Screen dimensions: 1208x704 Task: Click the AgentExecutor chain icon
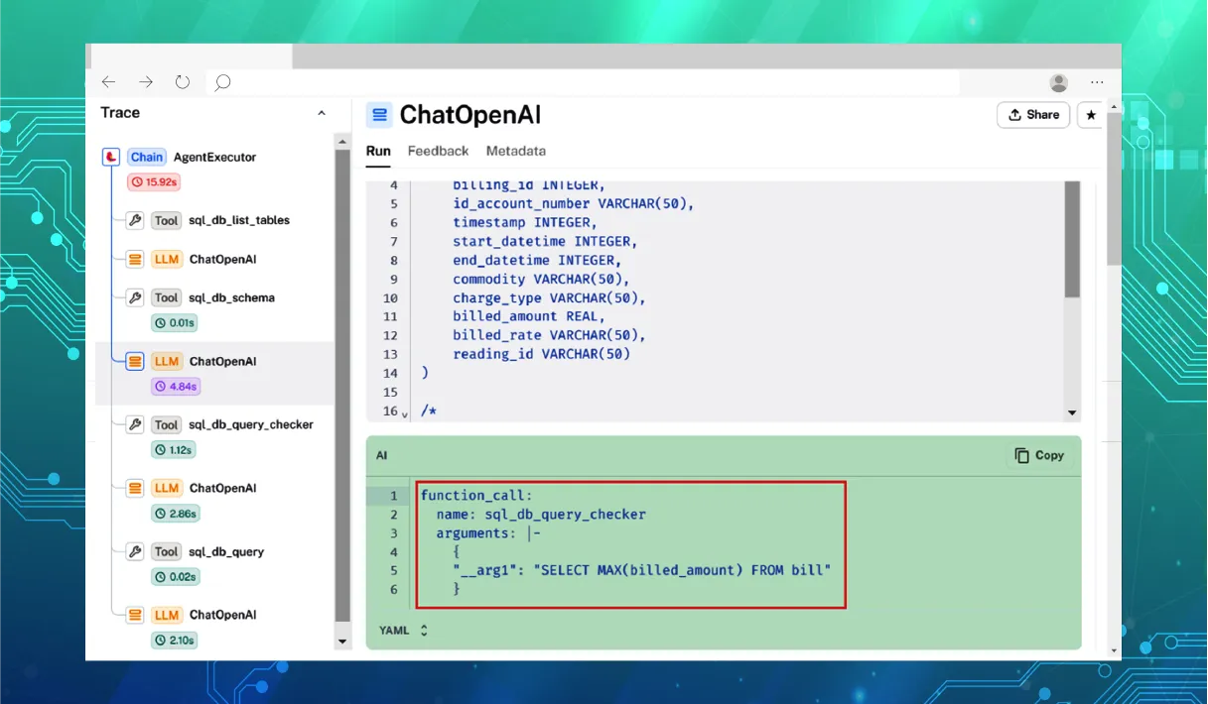coord(111,157)
